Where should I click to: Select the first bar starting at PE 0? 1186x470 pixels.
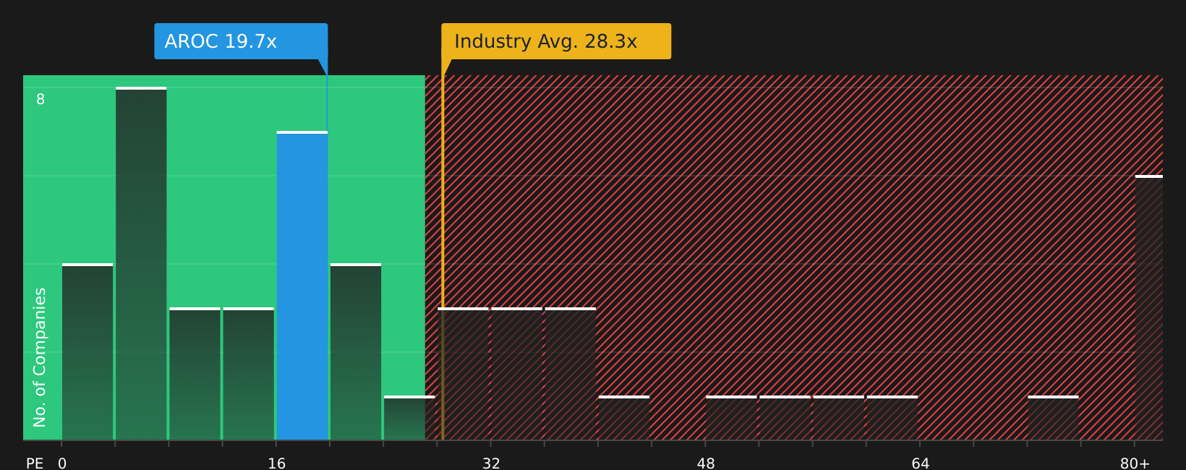(88, 351)
